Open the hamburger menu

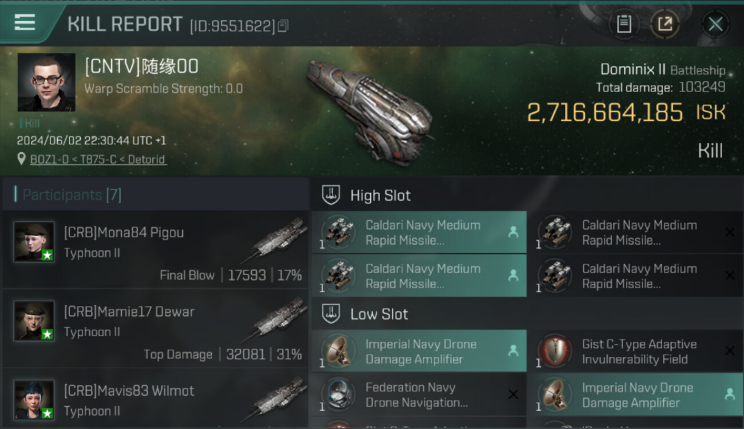click(x=25, y=22)
